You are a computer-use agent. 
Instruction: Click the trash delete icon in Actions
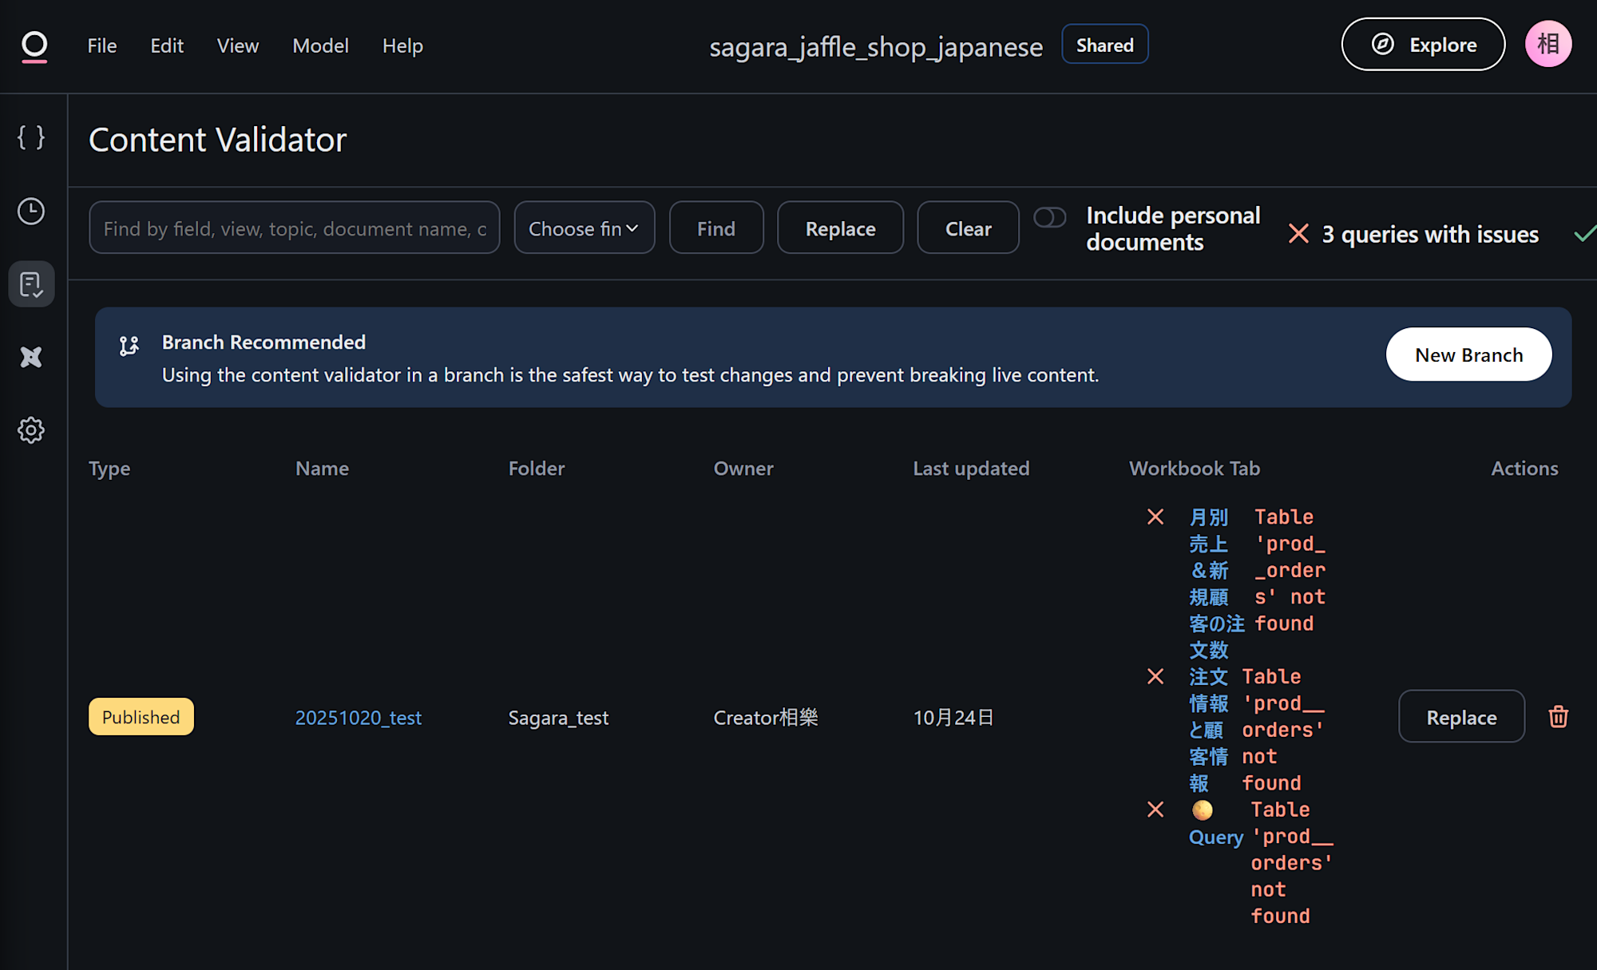1558,717
